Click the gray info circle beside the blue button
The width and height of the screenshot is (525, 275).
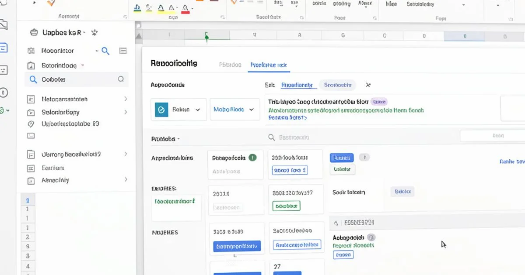[x=364, y=157]
